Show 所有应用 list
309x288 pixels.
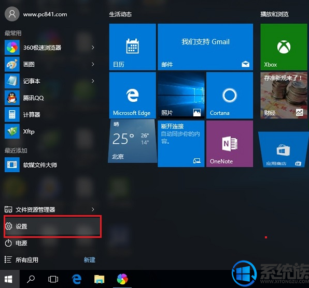pos(21,260)
